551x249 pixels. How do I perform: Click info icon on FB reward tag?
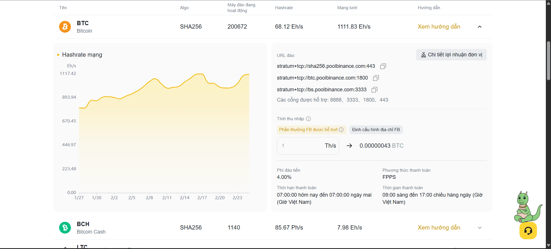(341, 130)
